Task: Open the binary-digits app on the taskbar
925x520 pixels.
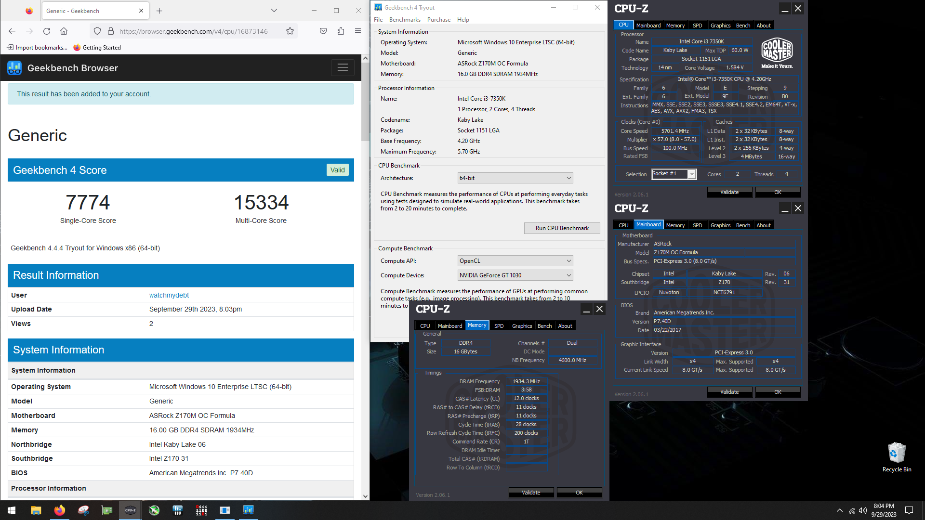Action: 201,510
